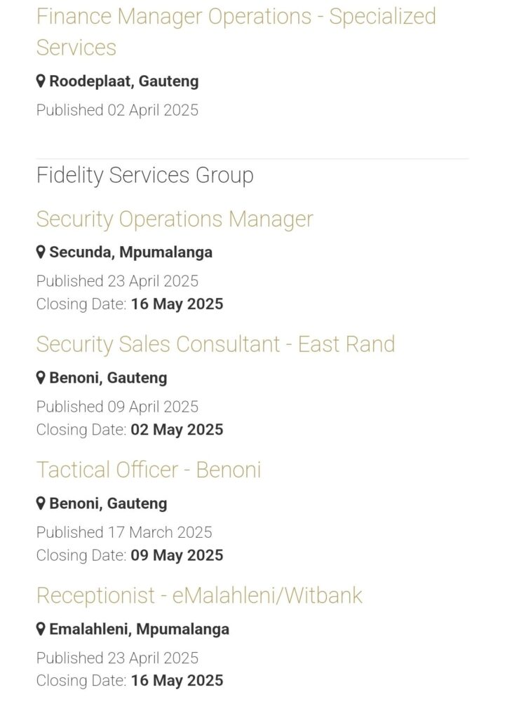Click Published 02 April 2025 date
The image size is (505, 718).
117,110
